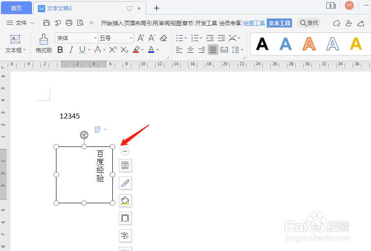Open the 开发工具 ribbon tab
371x251 pixels.
206,23
